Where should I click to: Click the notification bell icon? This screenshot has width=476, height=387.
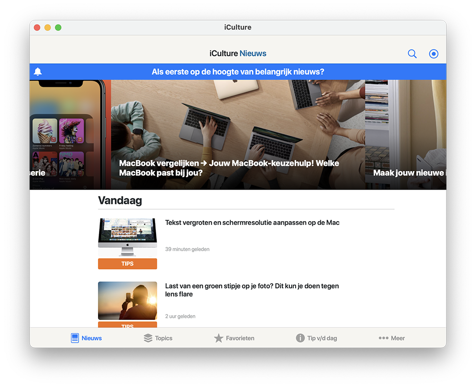pyautogui.click(x=38, y=72)
